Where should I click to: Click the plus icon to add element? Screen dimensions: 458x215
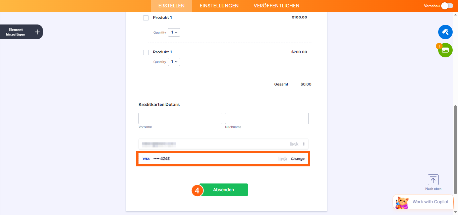click(37, 32)
